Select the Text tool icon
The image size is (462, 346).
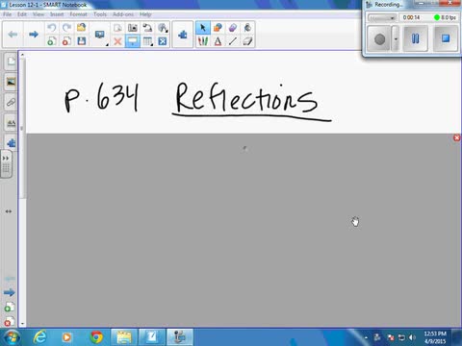click(218, 41)
